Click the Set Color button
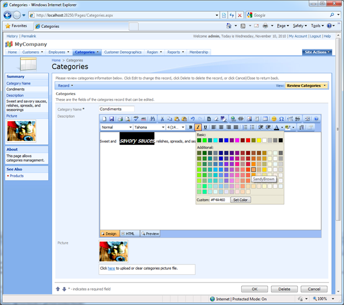Image resolution: width=344 pixels, height=305 pixels. 240,199
